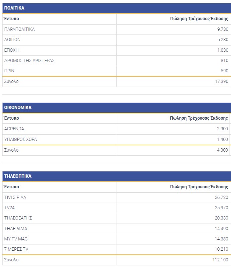Click the ΤΗΛΕΘΕΑΤΗΣ row label
The height and width of the screenshot is (272, 231).
pyautogui.click(x=18, y=218)
